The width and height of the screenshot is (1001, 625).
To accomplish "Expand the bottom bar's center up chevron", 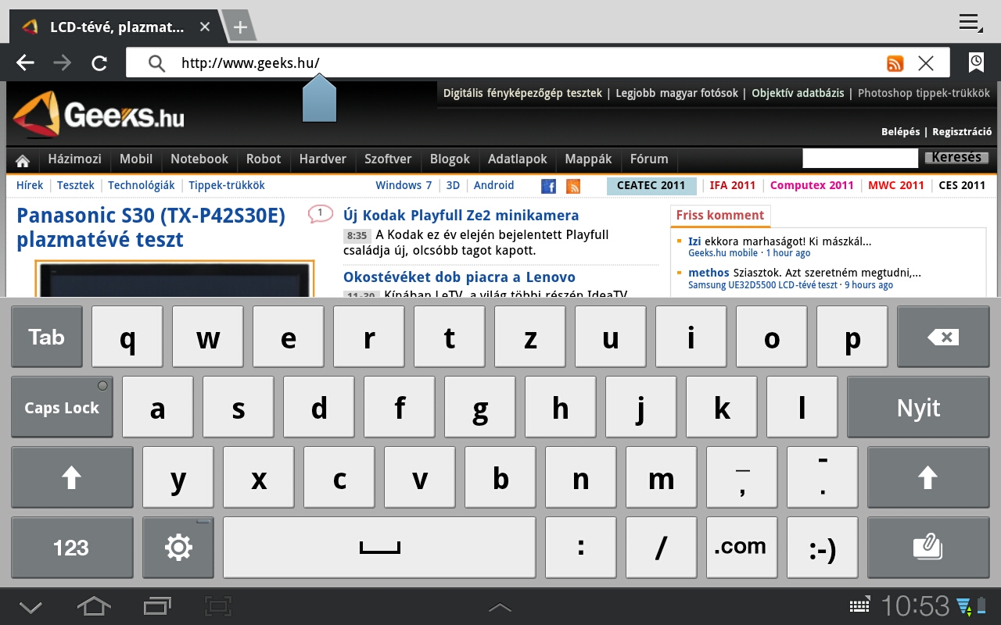I will [500, 608].
